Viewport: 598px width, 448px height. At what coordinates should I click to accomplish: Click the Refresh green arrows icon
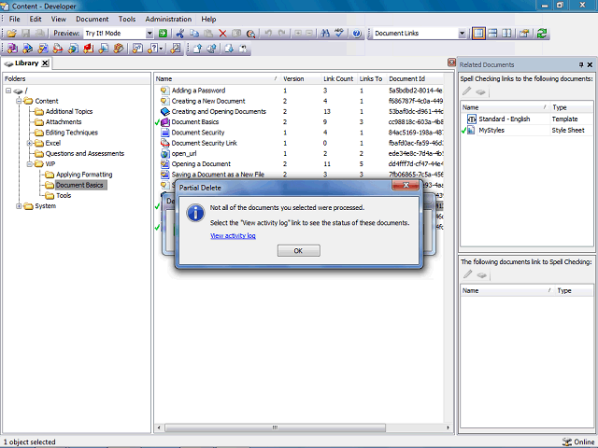tap(542, 34)
